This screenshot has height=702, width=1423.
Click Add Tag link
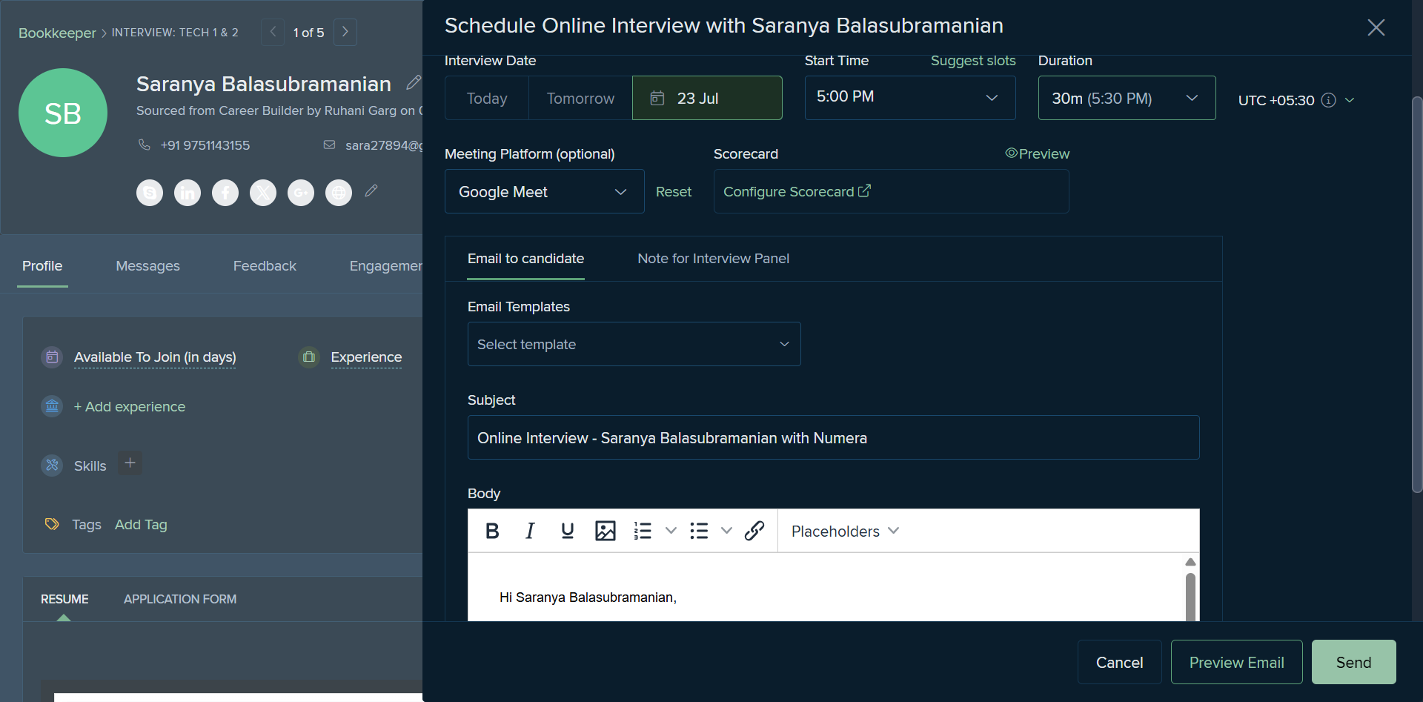pos(141,525)
